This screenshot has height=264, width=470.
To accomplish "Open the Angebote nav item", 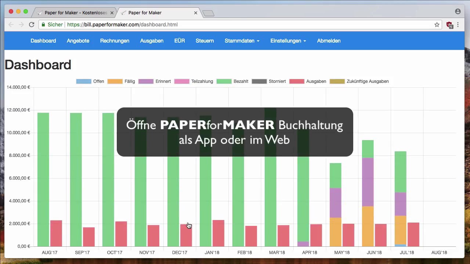I will (78, 41).
